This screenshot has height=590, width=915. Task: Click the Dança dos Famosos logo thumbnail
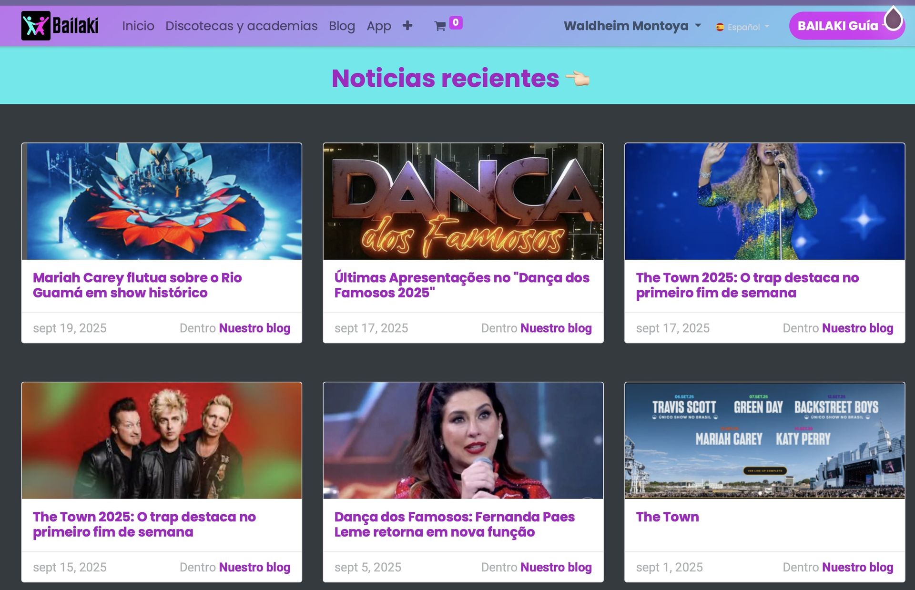pos(463,202)
